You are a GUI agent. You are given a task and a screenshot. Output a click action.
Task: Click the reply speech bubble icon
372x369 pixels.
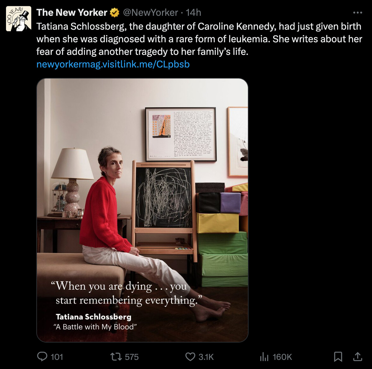[x=42, y=356]
